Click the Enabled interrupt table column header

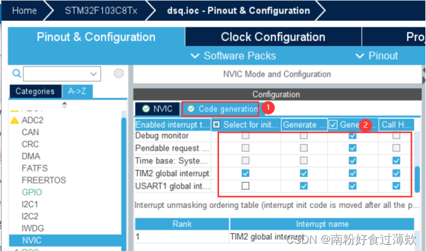coord(173,125)
